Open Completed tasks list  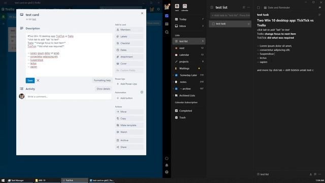(189, 111)
